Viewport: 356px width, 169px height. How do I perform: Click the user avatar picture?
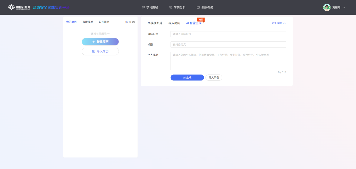pos(327,7)
